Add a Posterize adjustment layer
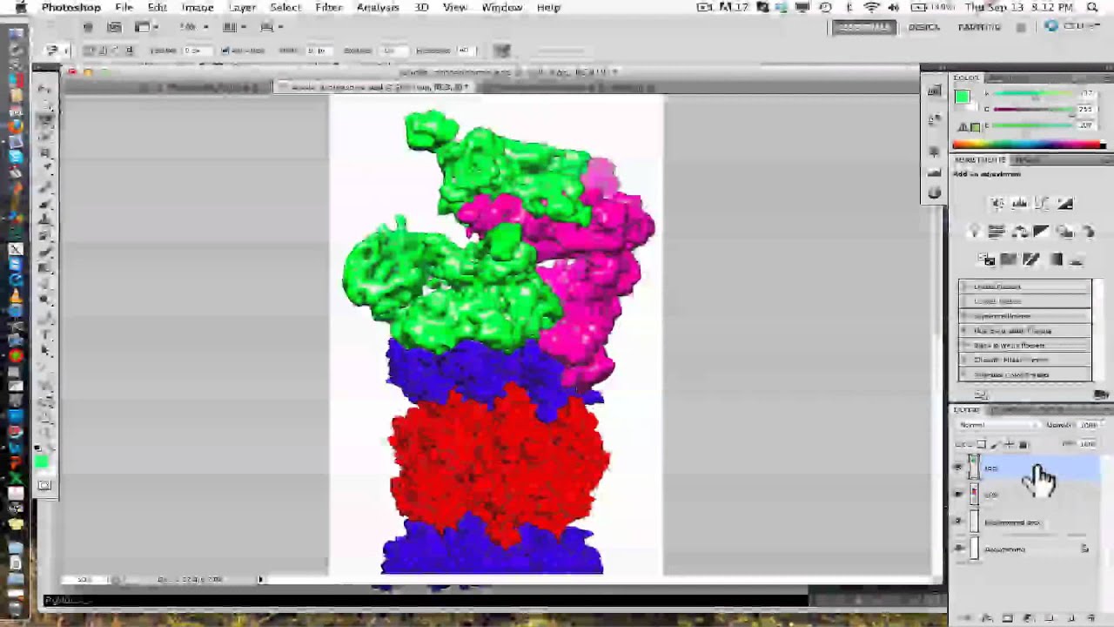 1009,260
